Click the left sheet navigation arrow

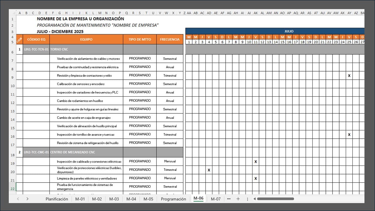(18, 199)
